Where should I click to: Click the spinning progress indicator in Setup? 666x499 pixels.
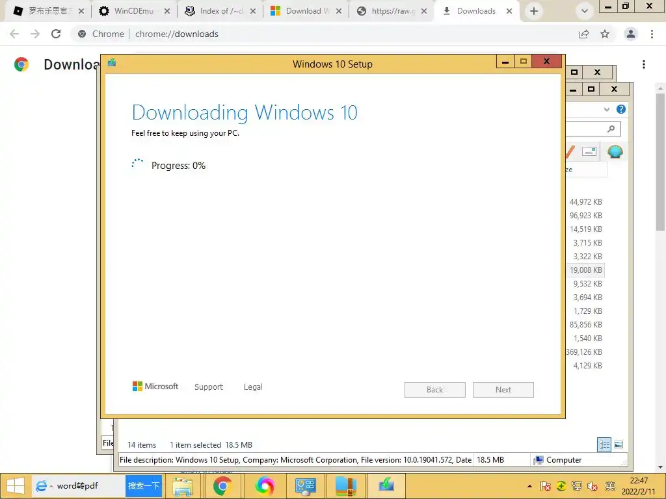[x=137, y=164]
